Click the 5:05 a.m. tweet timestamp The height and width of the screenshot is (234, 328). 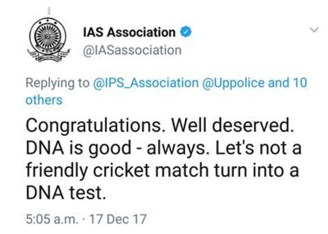pos(51,219)
